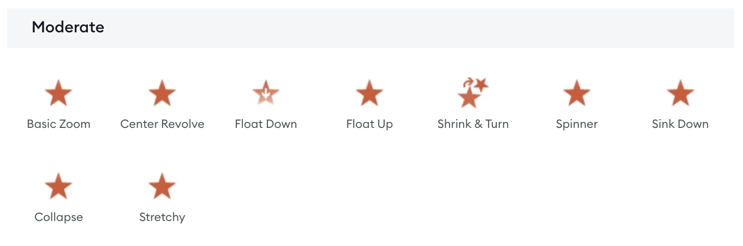Select the Shrink & Turn star icon
Image resolution: width=743 pixels, height=246 pixels.
click(473, 93)
